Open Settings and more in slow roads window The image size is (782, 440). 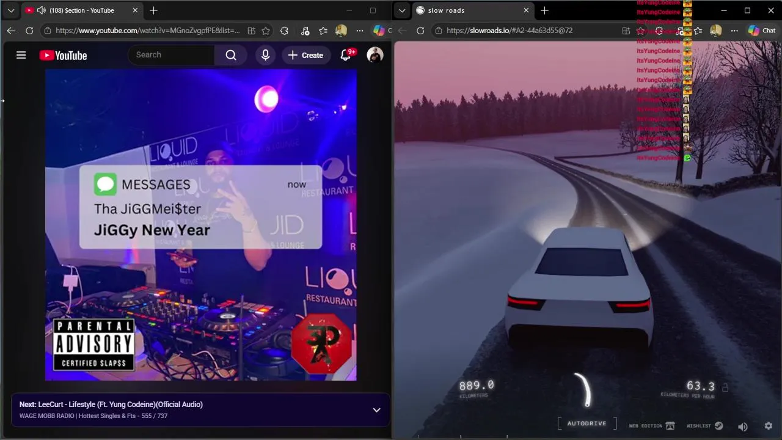(x=734, y=31)
